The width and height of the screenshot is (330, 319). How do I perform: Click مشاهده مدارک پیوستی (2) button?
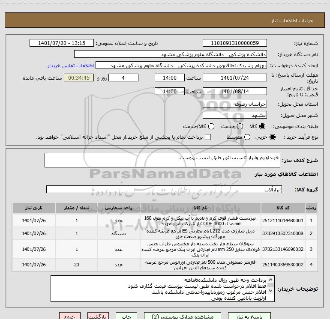click(x=183, y=316)
